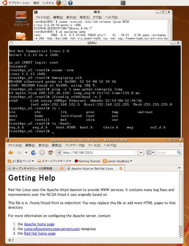The height and width of the screenshot is (246, 189).
Task: Open the System menu in top panel
Action: point(48,3)
